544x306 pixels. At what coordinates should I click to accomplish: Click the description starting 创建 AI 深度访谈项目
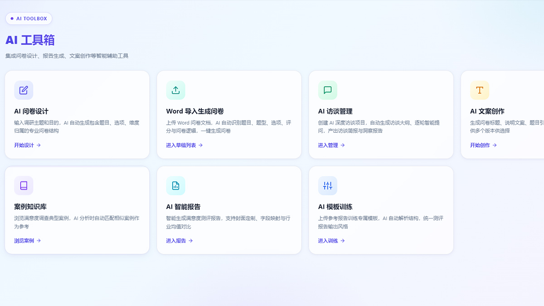pyautogui.click(x=379, y=126)
